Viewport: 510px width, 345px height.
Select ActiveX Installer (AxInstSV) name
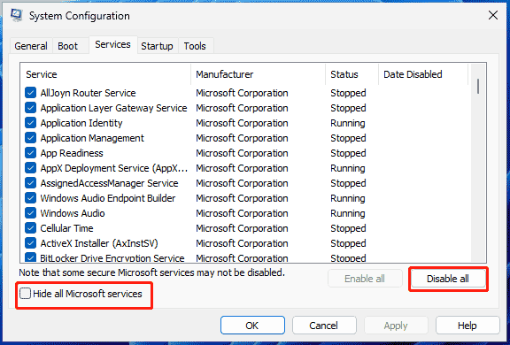click(99, 243)
